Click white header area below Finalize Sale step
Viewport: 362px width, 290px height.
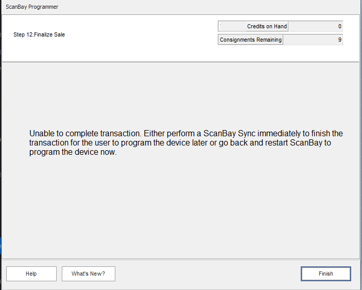coord(103,51)
